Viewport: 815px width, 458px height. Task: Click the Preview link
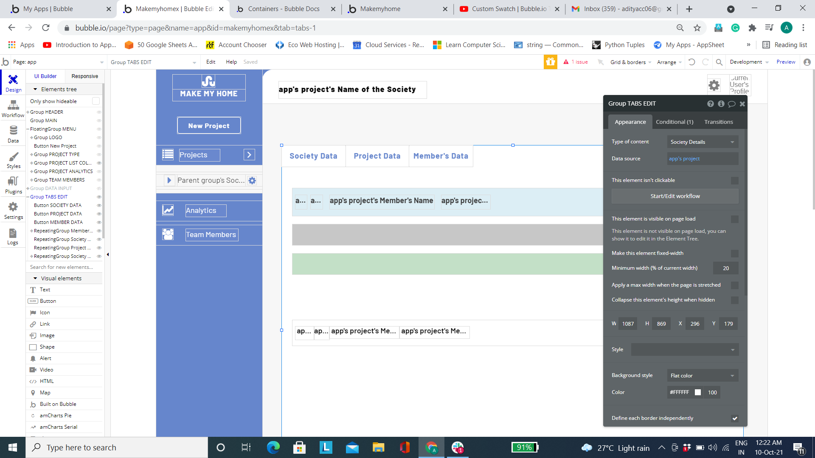(x=786, y=62)
